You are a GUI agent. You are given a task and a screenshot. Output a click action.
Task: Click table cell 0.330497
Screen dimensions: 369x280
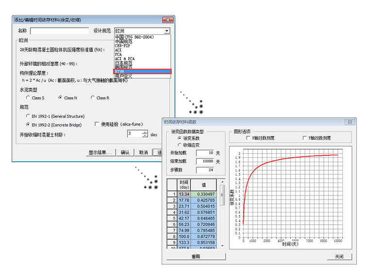[203, 194]
